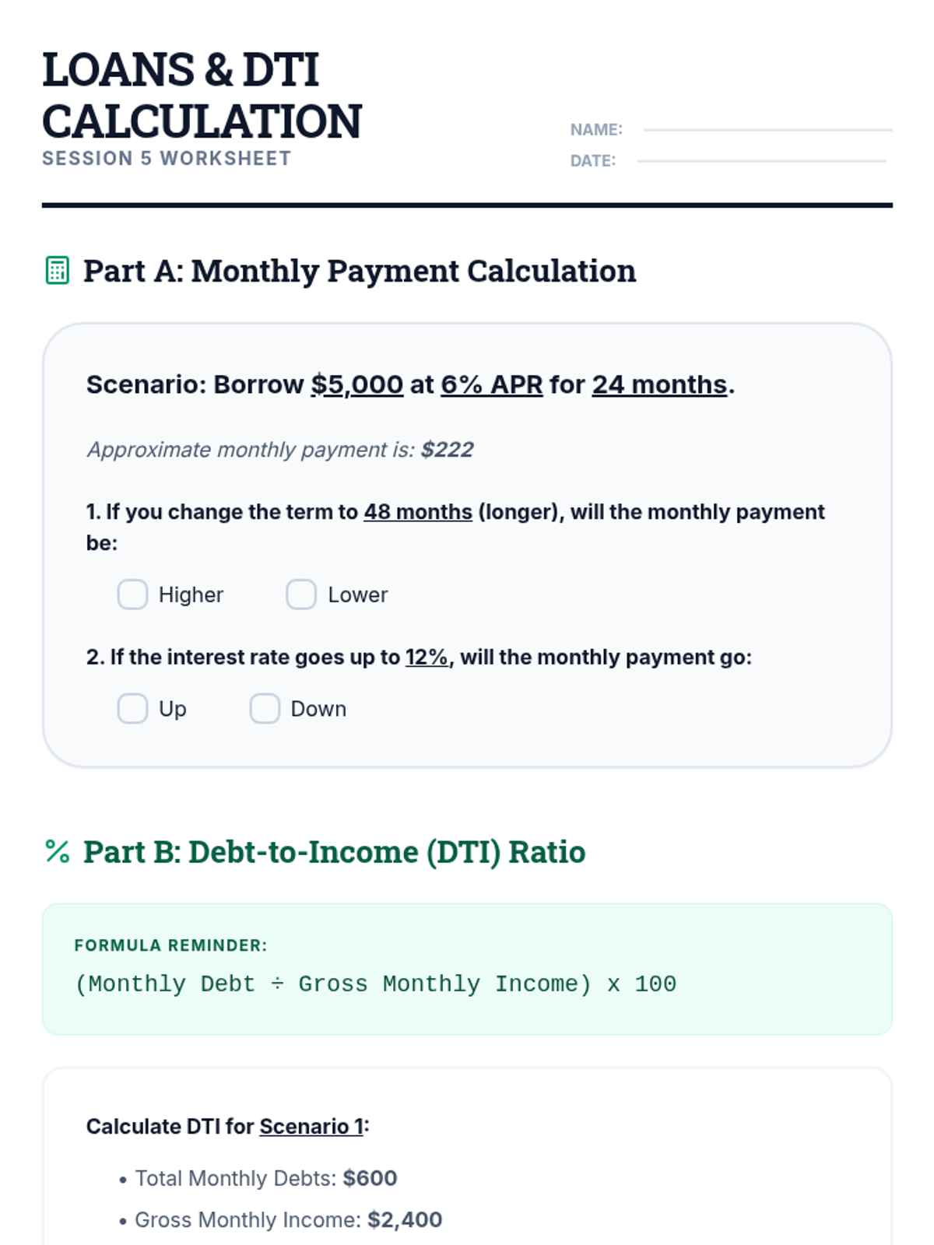Click the percent icon beside Part B
The width and height of the screenshot is (934, 1245).
[57, 852]
